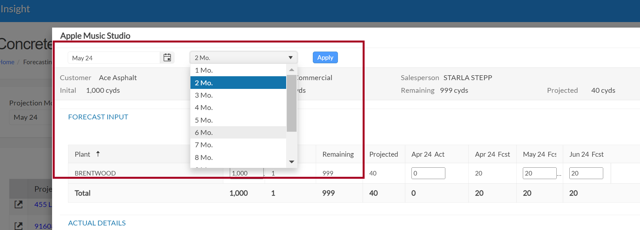Click the dropdown list scroll-down arrow
This screenshot has height=230, width=640.
[292, 162]
